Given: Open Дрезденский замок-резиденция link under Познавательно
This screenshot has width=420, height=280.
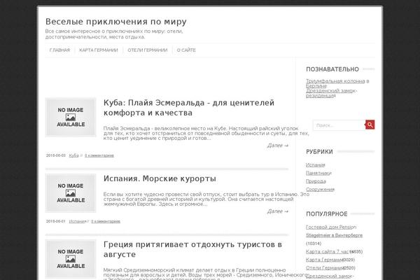Looking at the screenshot, I should point(332,93).
